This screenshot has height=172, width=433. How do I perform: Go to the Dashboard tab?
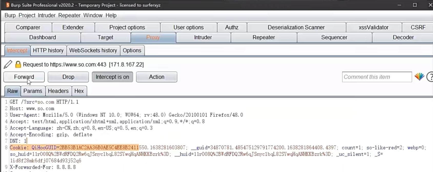pos(43,37)
